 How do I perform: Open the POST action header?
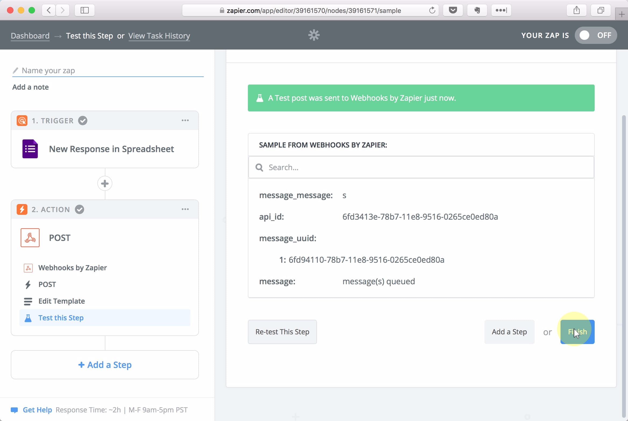[105, 238]
